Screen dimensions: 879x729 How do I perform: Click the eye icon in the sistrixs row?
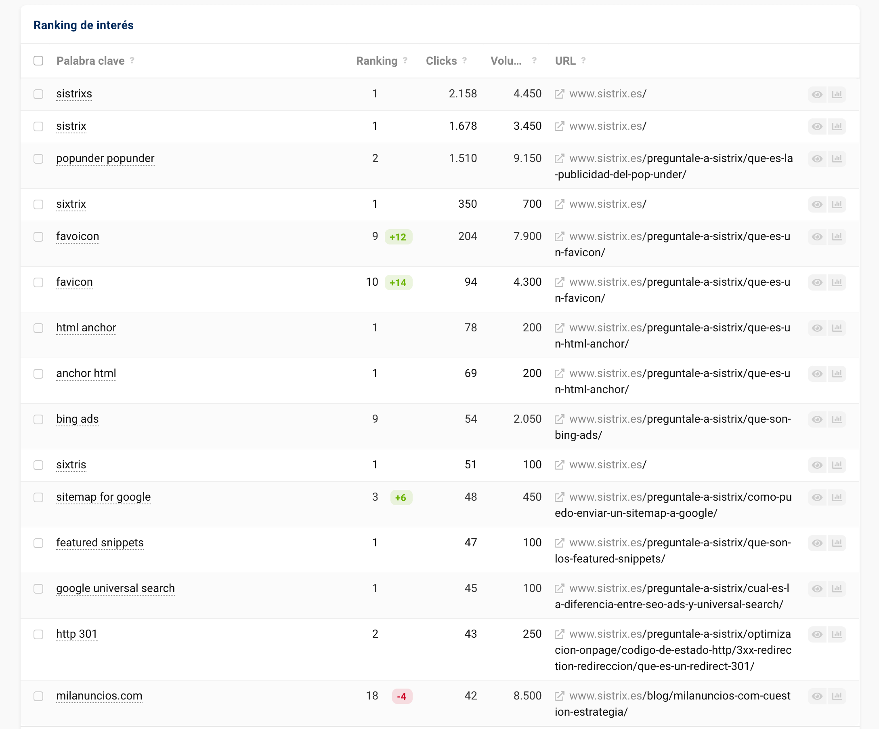pos(817,94)
